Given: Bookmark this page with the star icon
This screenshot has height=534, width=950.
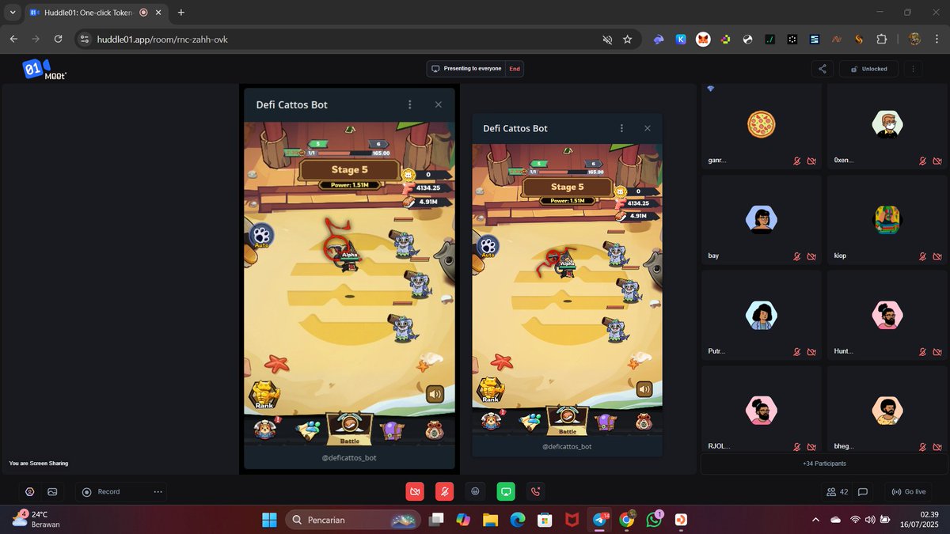Looking at the screenshot, I should point(628,39).
